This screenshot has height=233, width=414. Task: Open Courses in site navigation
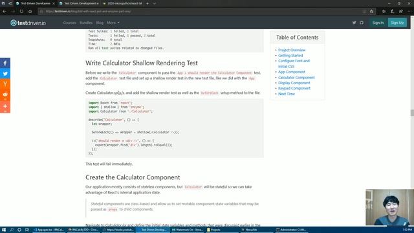click(x=70, y=23)
